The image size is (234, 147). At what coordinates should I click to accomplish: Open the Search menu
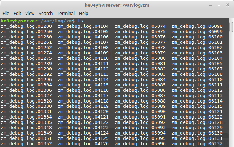46,14
